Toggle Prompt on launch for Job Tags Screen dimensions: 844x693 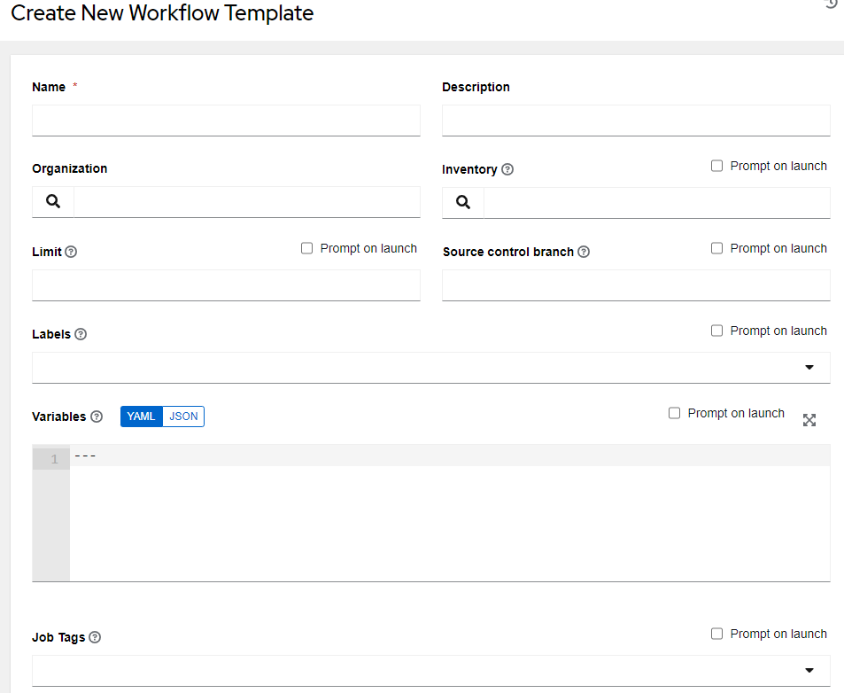(x=717, y=634)
